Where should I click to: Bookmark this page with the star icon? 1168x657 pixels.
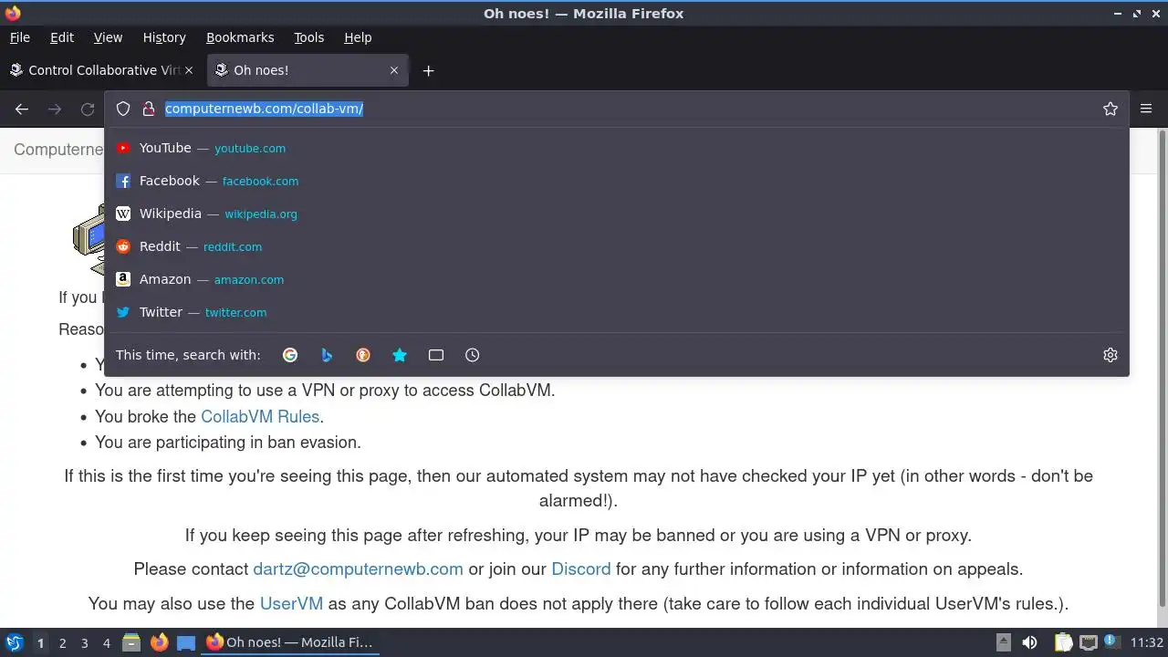(1111, 109)
